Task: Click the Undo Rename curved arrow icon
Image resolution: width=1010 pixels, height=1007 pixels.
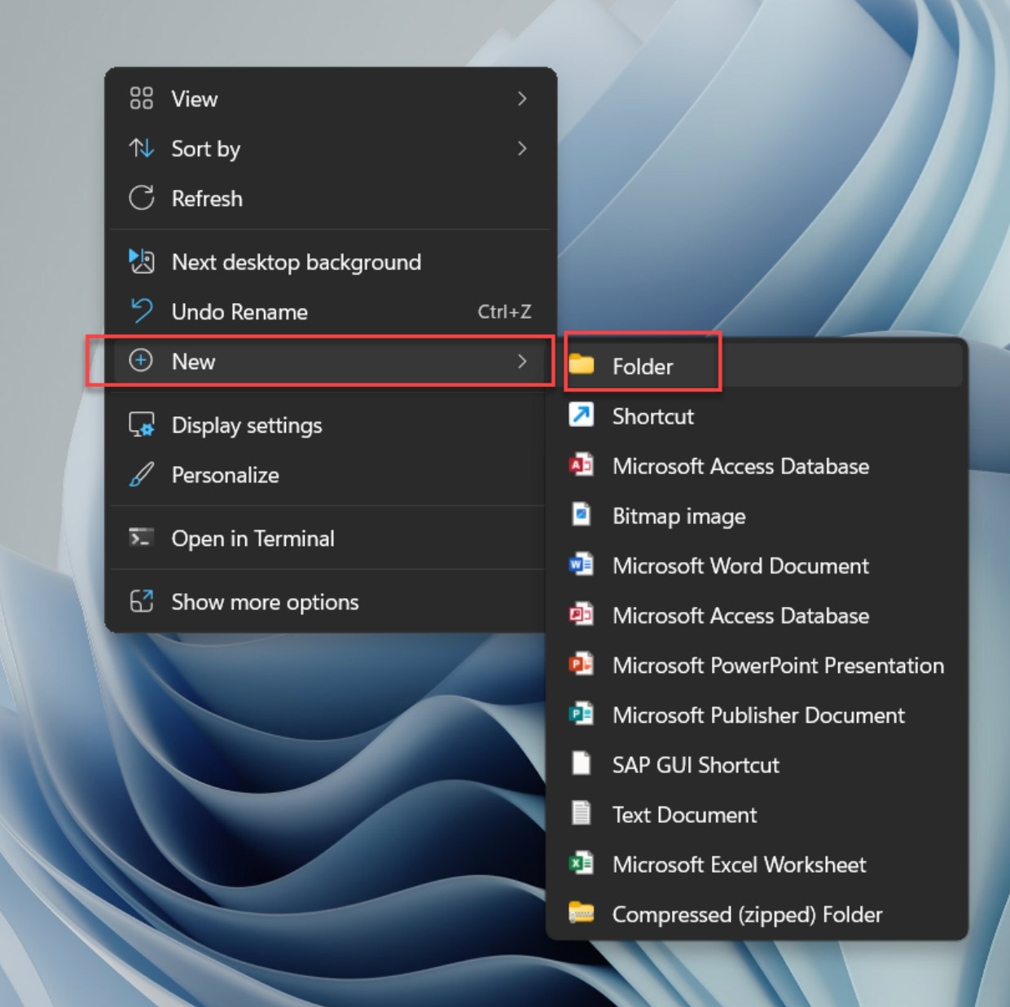Action: coord(141,311)
